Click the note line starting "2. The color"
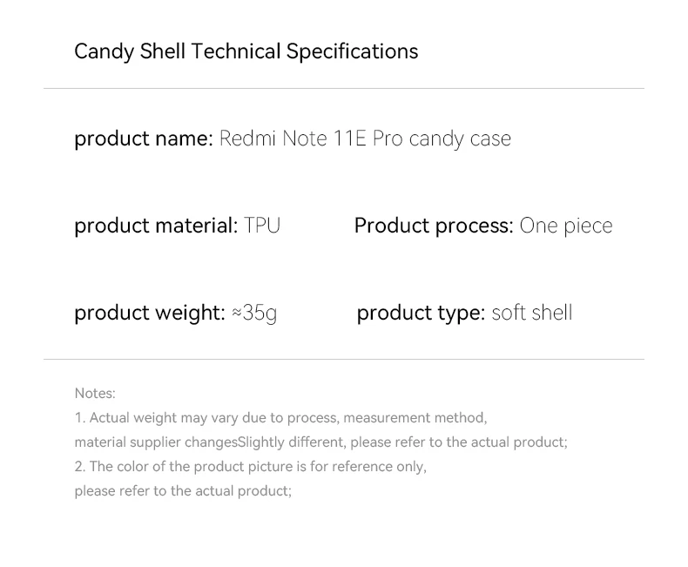Viewport: 688px width, 567px height. pos(251,467)
